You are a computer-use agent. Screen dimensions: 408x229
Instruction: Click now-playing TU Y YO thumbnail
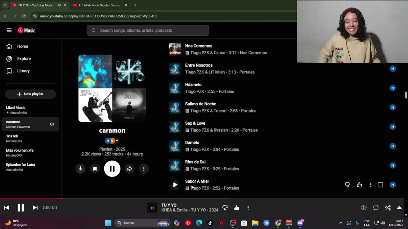click(x=152, y=208)
